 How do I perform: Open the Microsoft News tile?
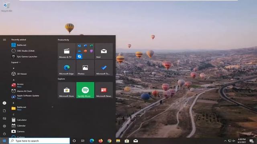pyautogui.click(x=104, y=90)
